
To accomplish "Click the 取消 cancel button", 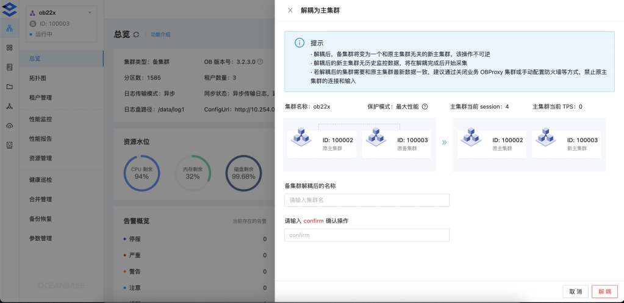I will point(575,291).
